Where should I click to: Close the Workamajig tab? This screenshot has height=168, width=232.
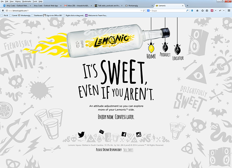[152, 6]
